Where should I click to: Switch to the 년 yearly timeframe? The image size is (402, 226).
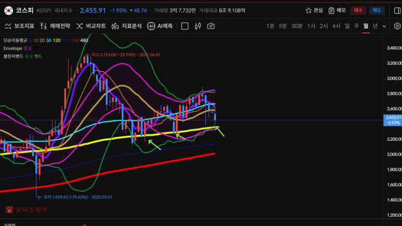tap(375, 26)
